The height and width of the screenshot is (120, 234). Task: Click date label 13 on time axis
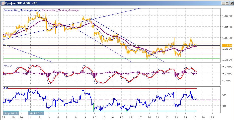pyautogui.click(x=103, y=117)
